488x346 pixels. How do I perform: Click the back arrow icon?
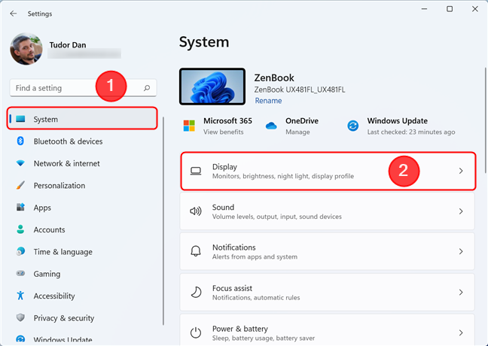(x=13, y=14)
